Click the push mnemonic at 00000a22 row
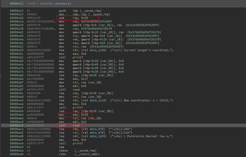 pos(62,11)
